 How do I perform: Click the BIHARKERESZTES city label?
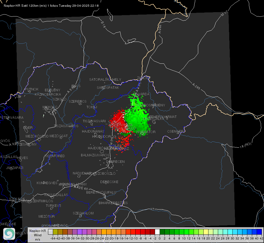point(113,203)
